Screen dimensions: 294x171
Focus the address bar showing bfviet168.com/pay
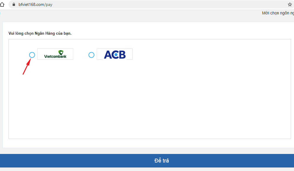pyautogui.click(x=150, y=4)
